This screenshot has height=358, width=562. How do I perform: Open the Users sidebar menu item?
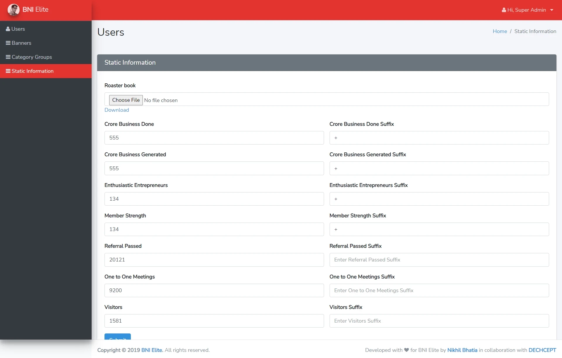(x=18, y=29)
